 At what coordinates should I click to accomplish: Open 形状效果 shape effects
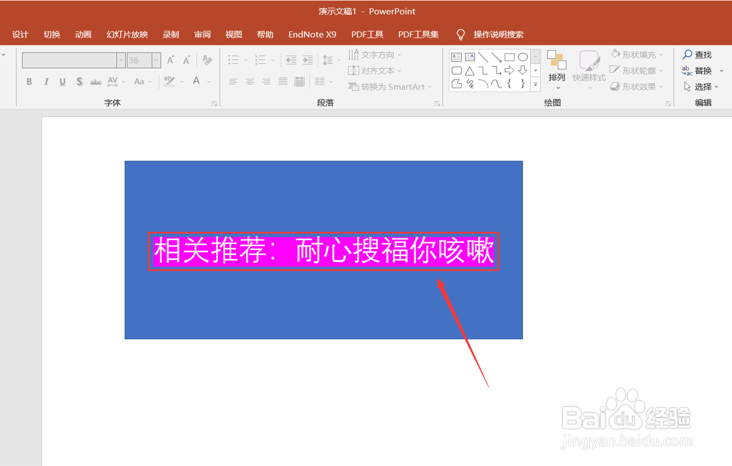[637, 87]
